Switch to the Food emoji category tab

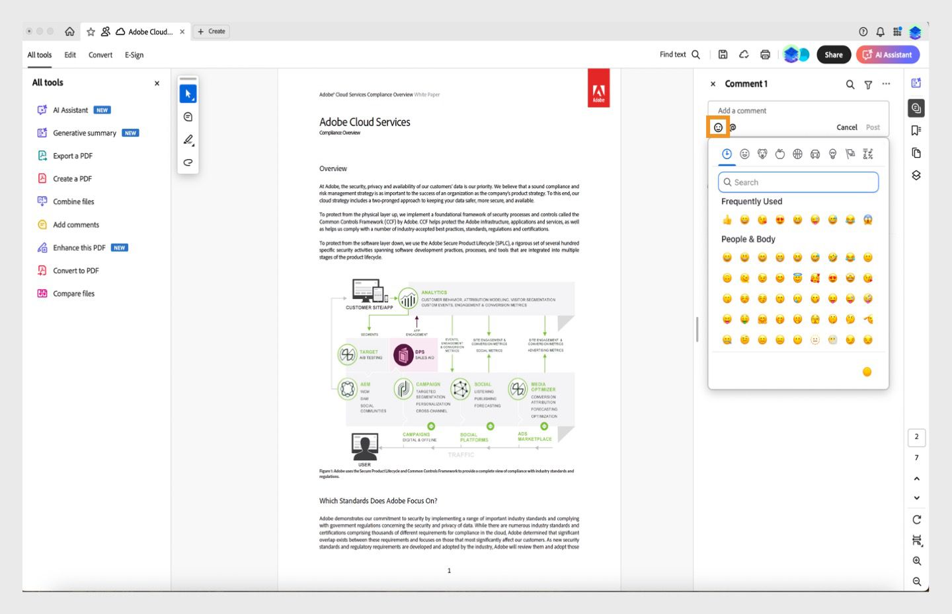(x=780, y=154)
